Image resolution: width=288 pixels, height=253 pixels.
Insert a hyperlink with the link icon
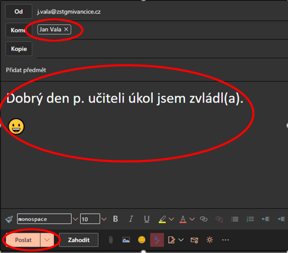[204, 219]
